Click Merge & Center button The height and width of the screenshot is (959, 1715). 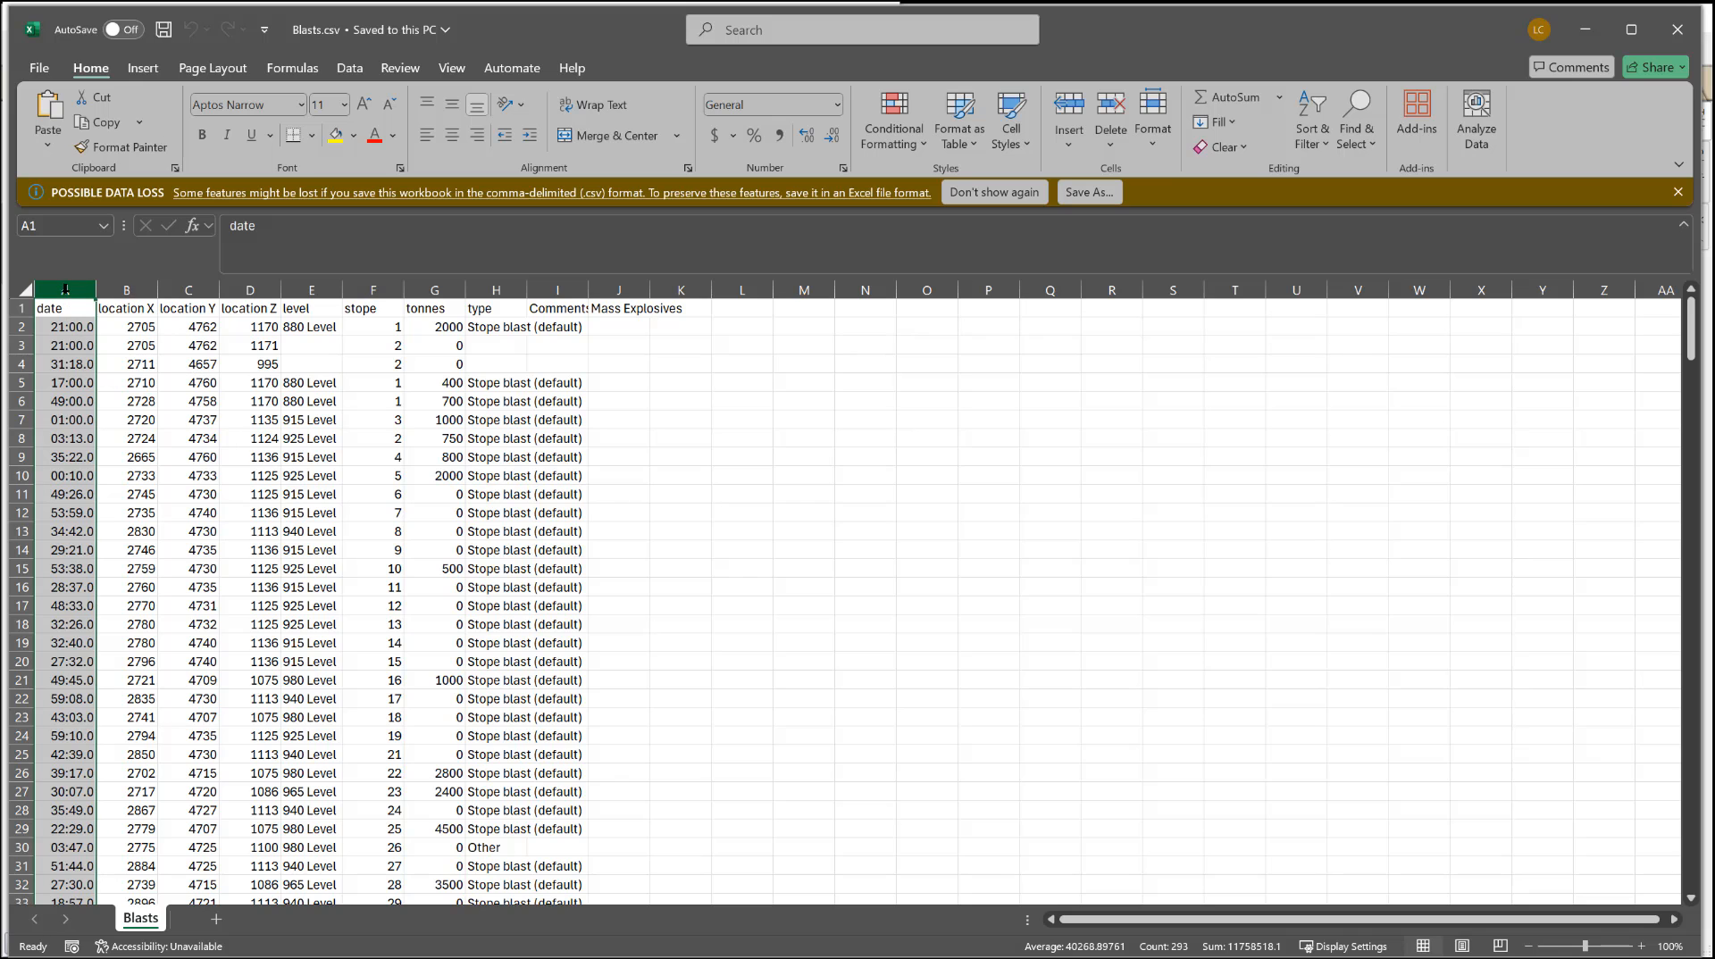(x=607, y=136)
